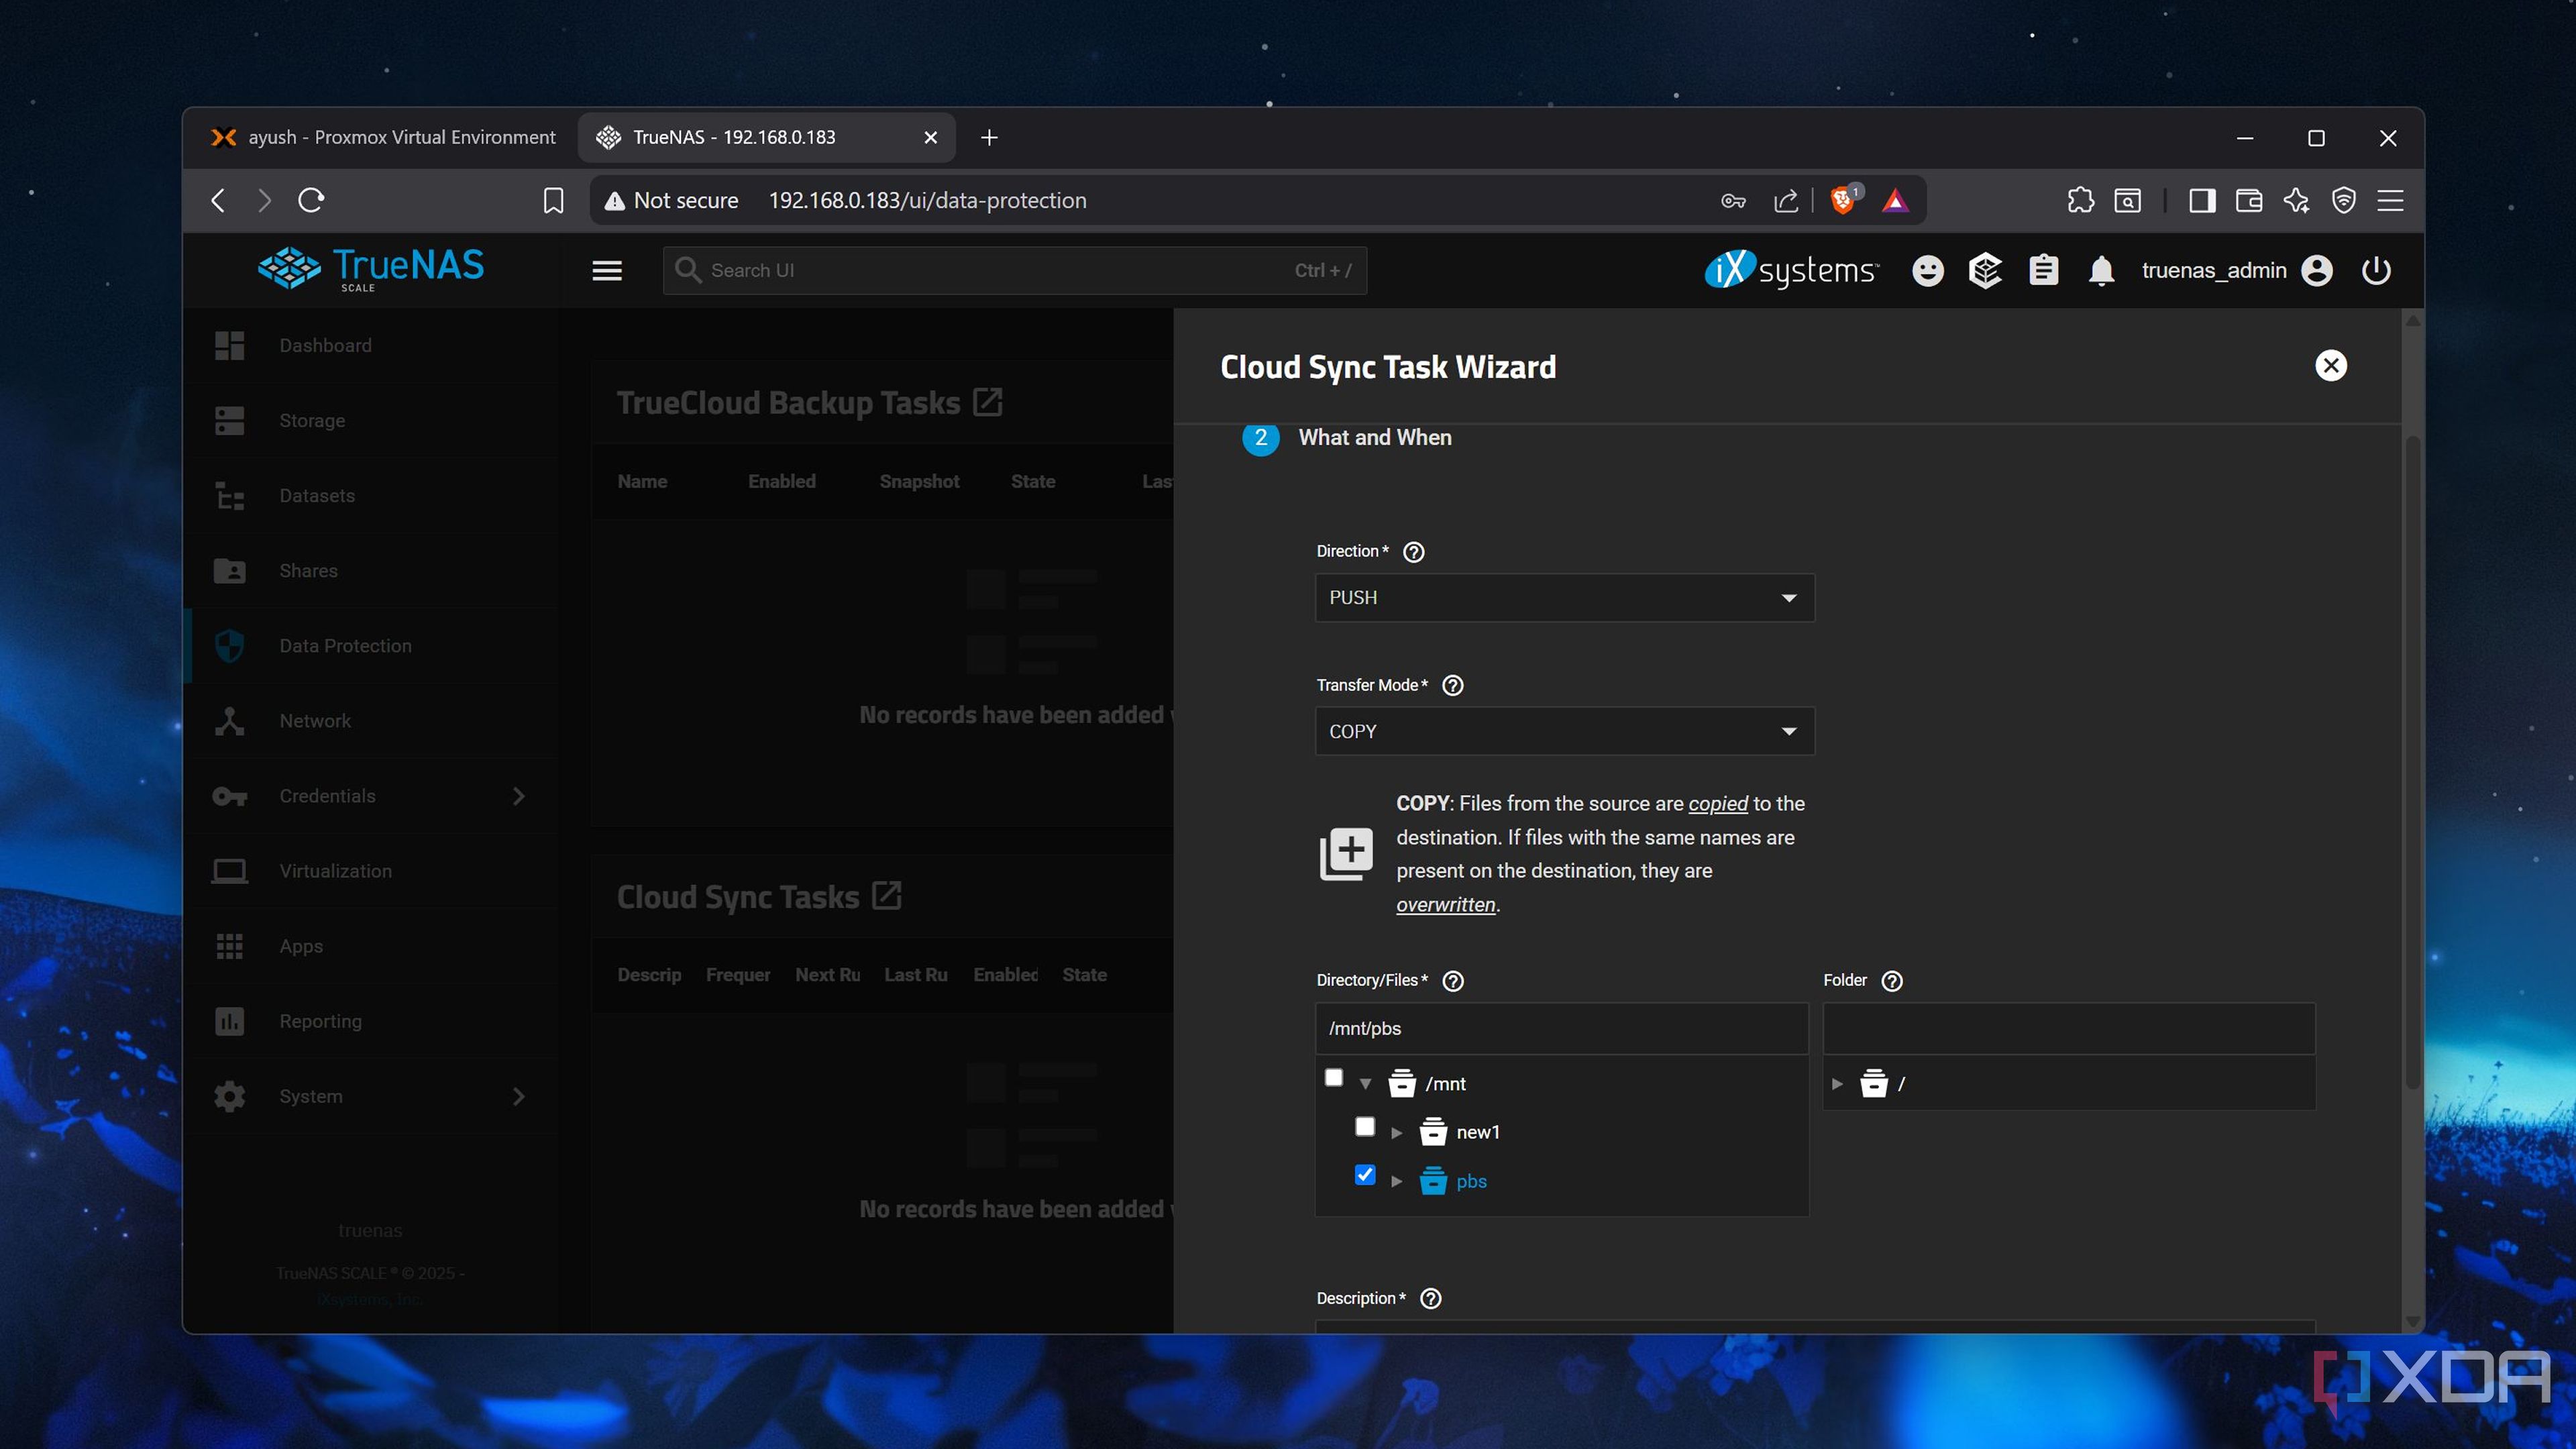Expand the pbs folder tree arrow
The image size is (2576, 1449).
tap(1397, 1181)
